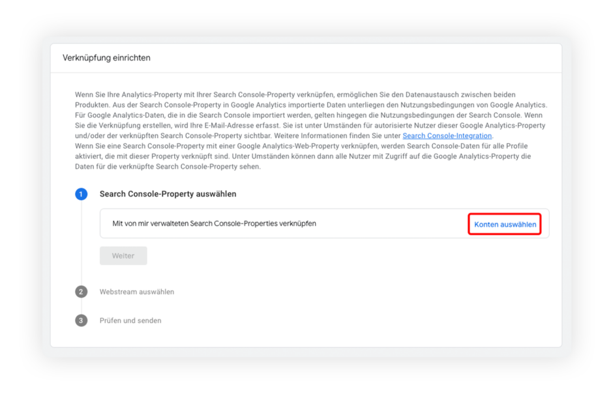Open the Konten auswählen account picker
613x398 pixels.
tap(505, 224)
